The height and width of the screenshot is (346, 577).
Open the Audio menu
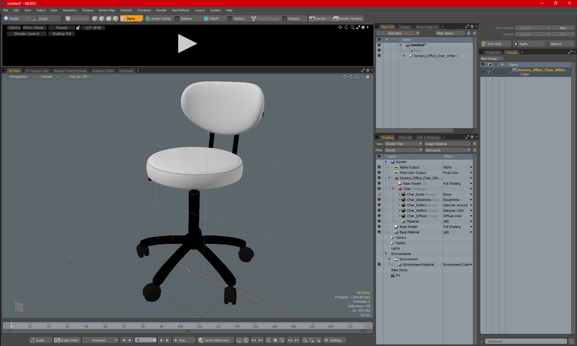(41, 340)
